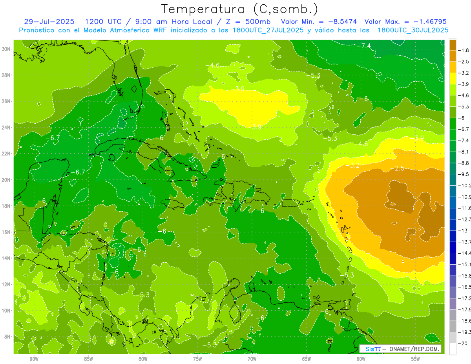The image size is (471, 364).
Task: Click the 'Sisπ' logo text
Action: click(x=373, y=349)
